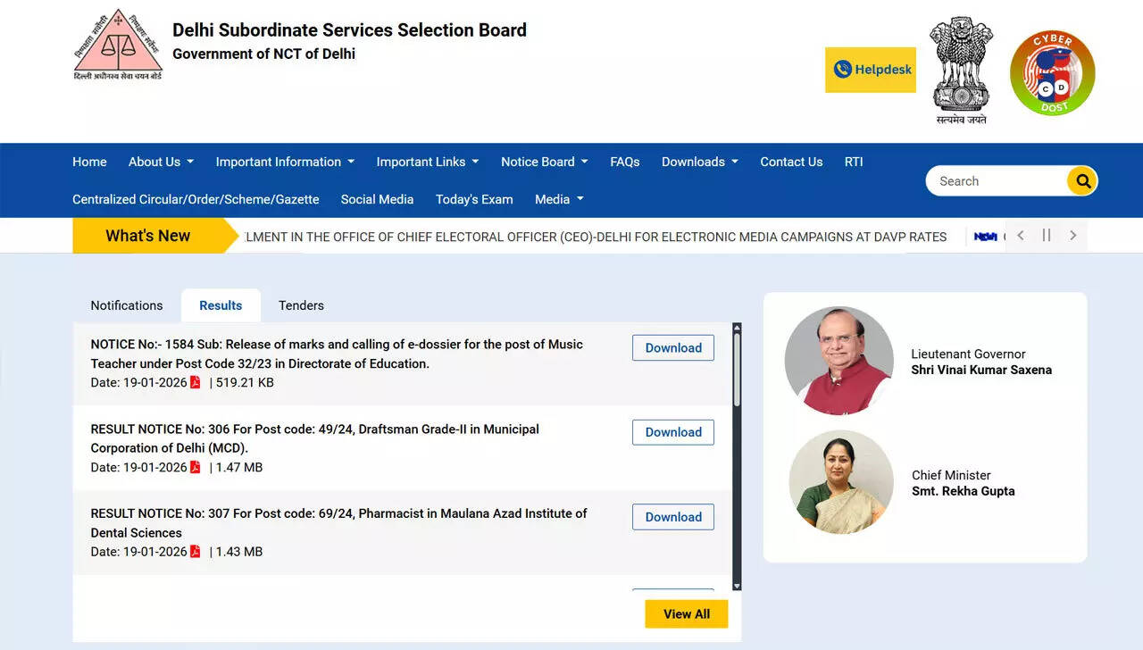
Task: Open the Today's Exam page
Action: click(474, 199)
